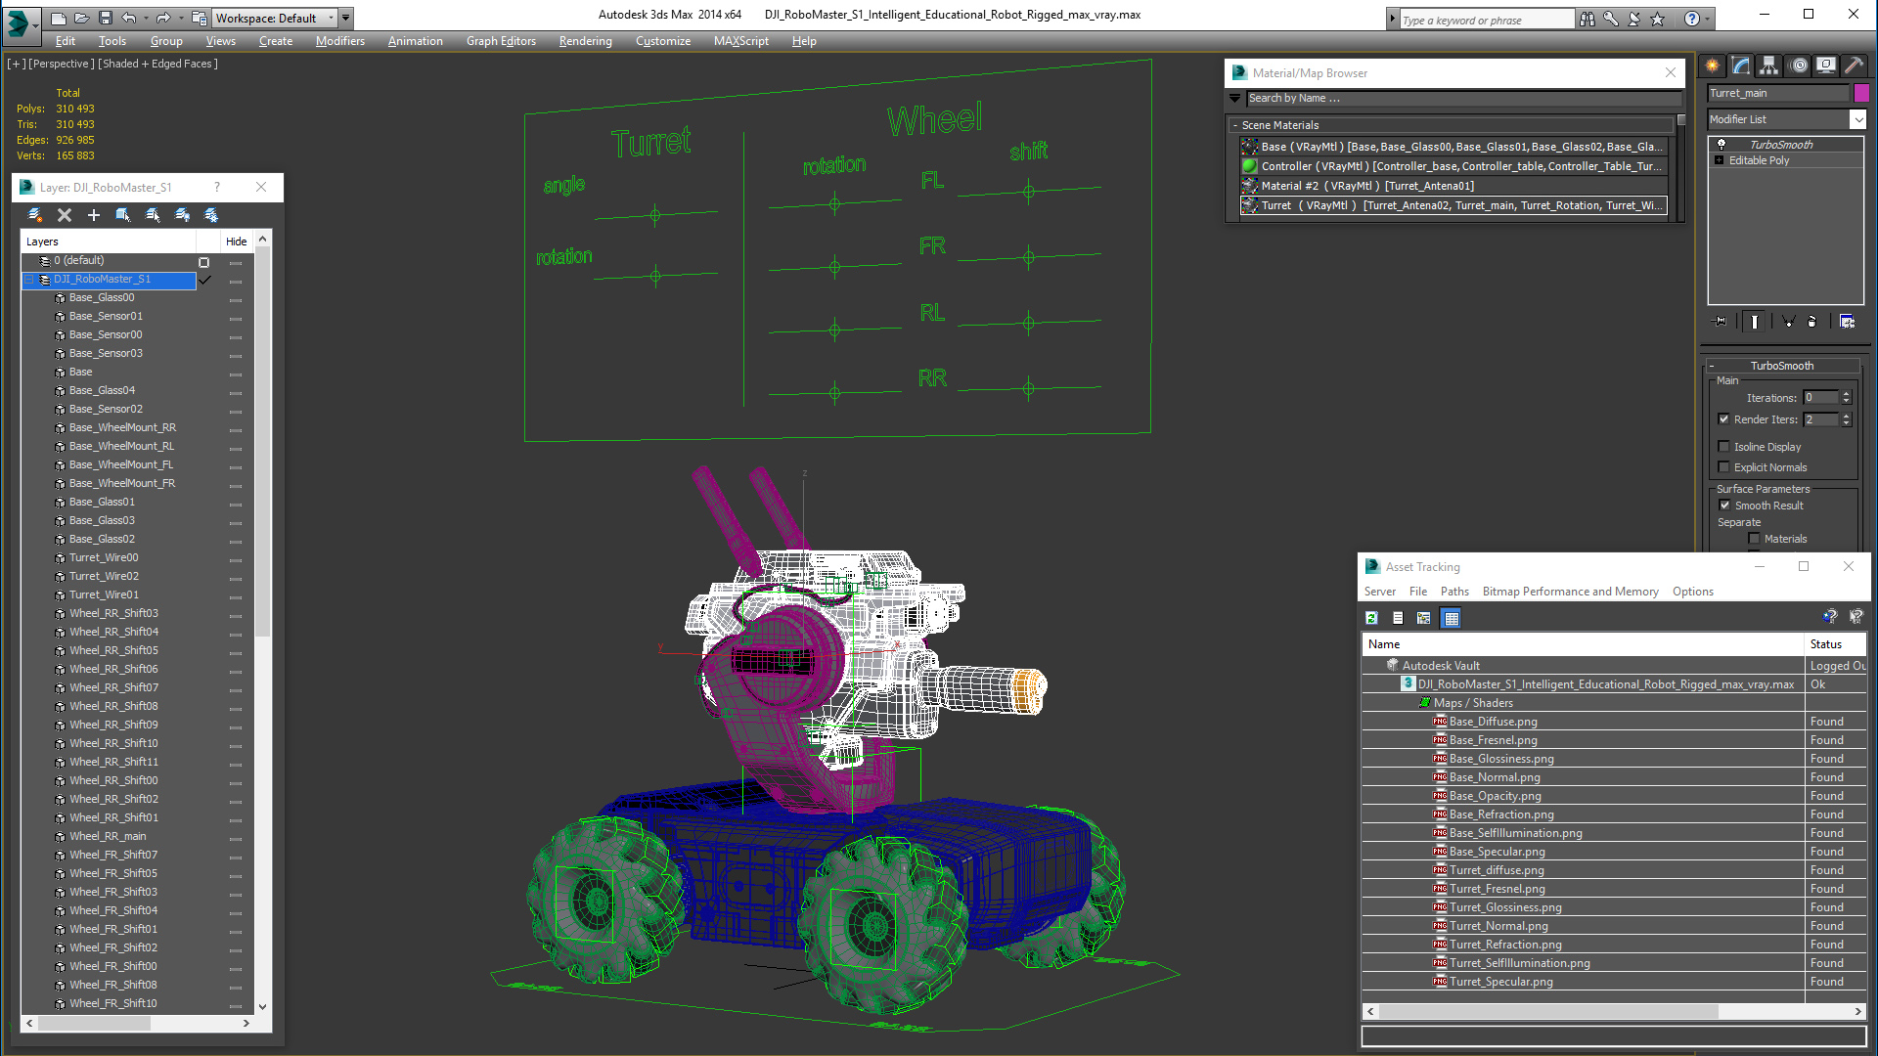Screen dimensions: 1878x1056
Task: Open Paths menu in Asset Tracking
Action: point(1454,592)
